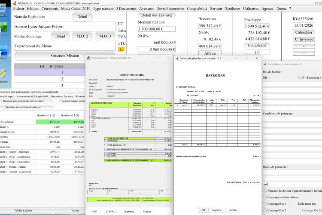Click Détail button beside Maître d'ouvrage
This screenshot has height=215, width=322.
pos(60,36)
